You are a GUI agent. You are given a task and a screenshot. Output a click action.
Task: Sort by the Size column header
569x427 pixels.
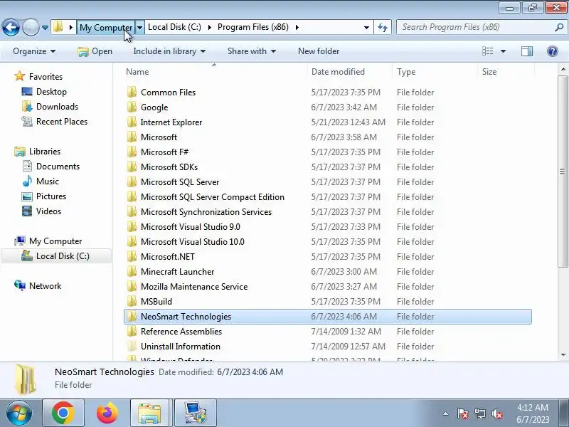coord(506,72)
